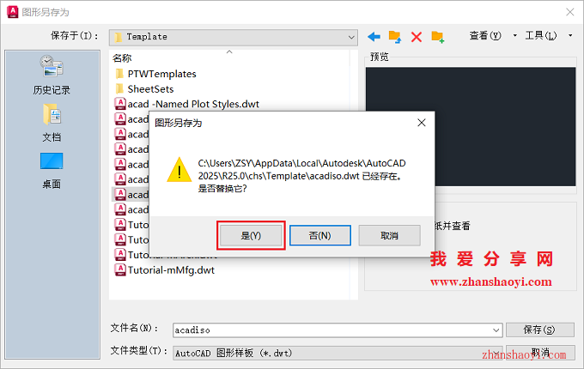Open the 文档 documents shortcut
This screenshot has height=369, width=584.
[x=52, y=123]
